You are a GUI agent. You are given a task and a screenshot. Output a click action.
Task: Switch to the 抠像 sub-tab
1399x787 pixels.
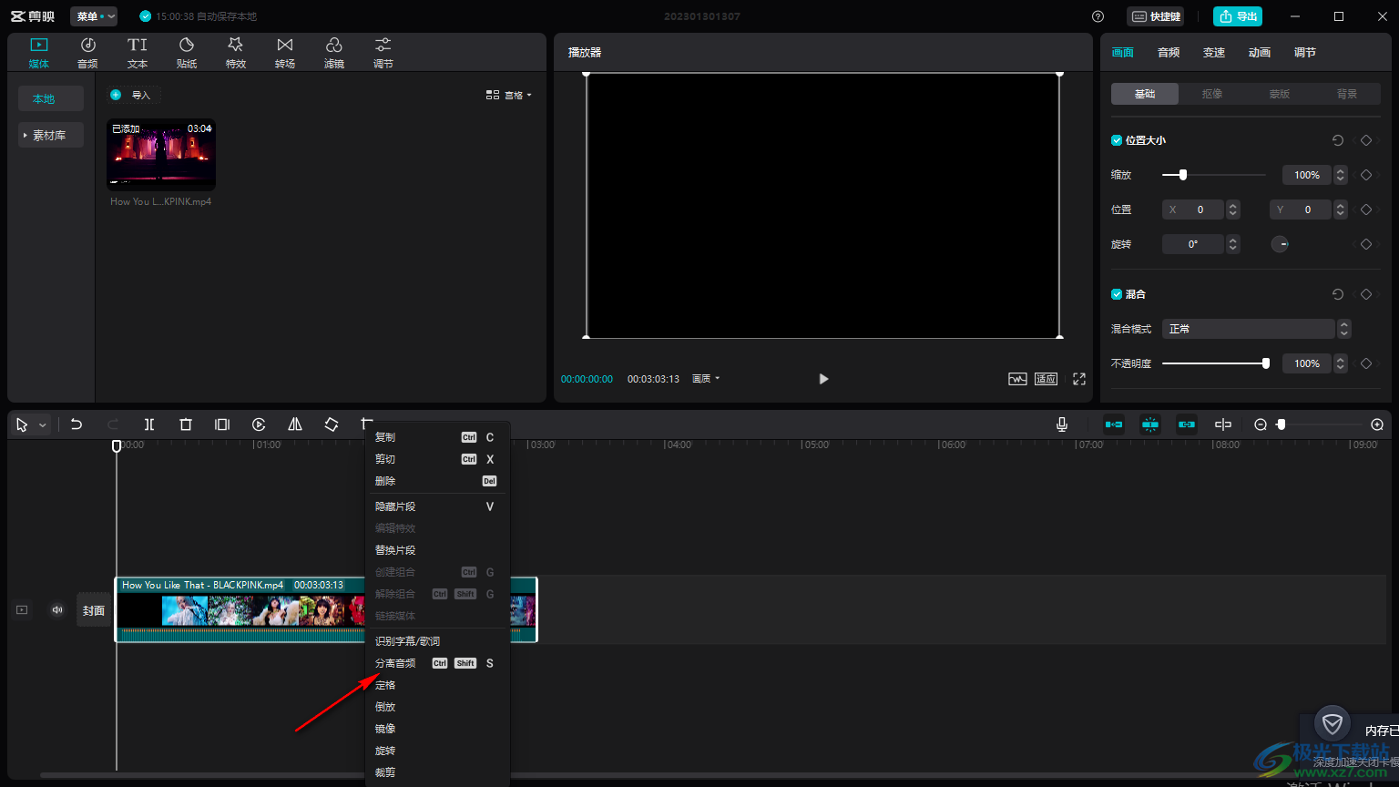coord(1212,94)
